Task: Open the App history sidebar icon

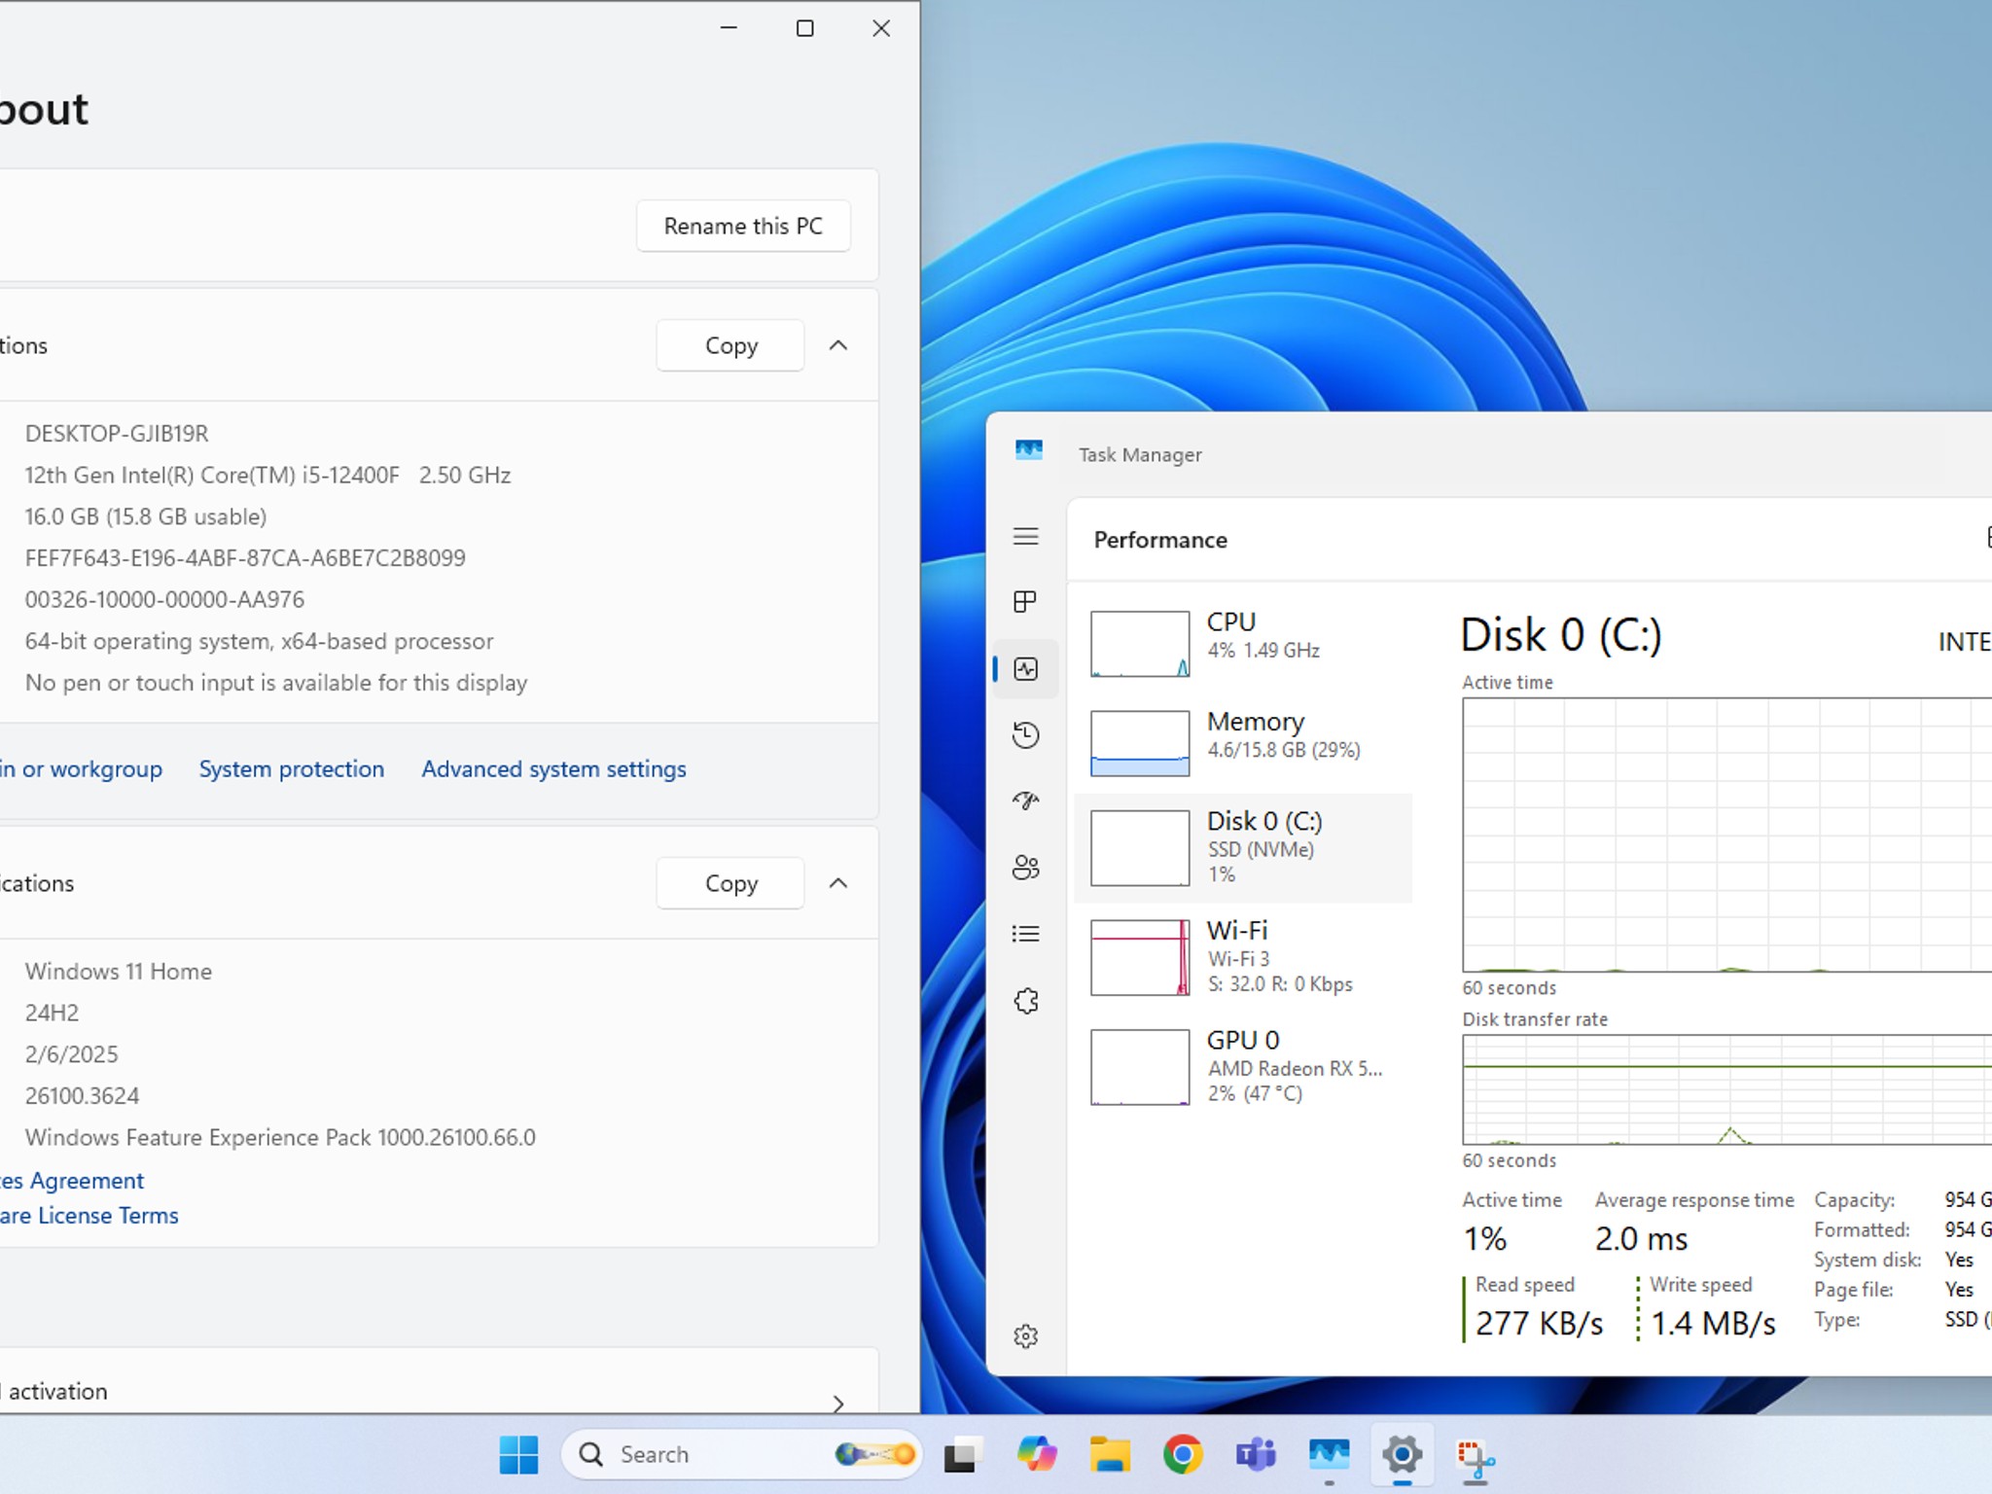Action: (1025, 734)
